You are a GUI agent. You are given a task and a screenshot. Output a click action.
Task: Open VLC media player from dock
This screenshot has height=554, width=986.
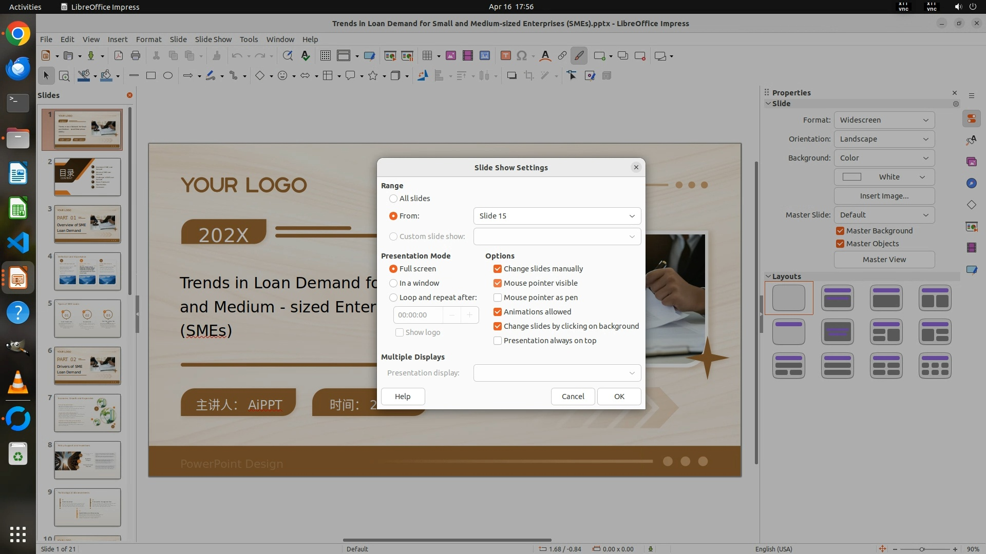click(x=18, y=383)
